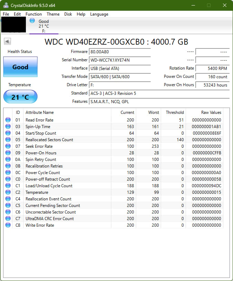This screenshot has width=233, height=281.
Task: Open the Theme menu
Action: [x=53, y=14]
